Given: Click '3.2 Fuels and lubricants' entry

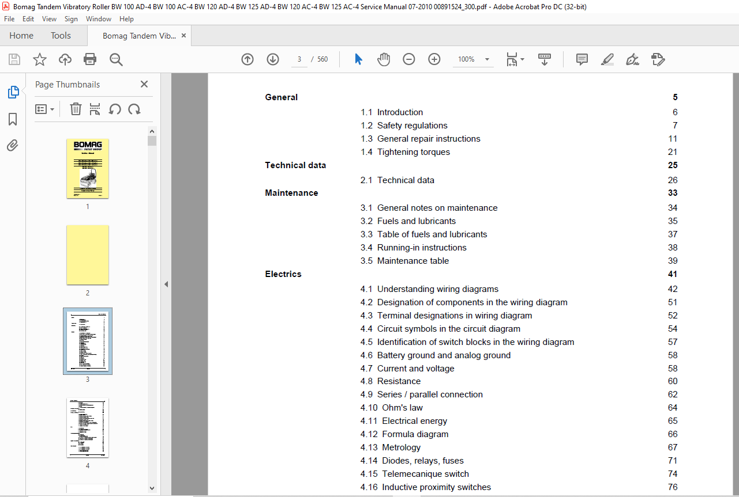Looking at the screenshot, I should pyautogui.click(x=408, y=221).
